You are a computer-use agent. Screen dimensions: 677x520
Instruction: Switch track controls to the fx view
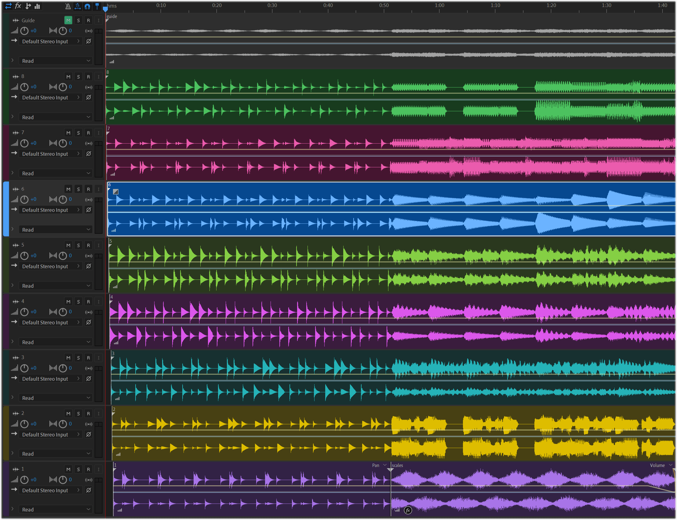coord(18,6)
